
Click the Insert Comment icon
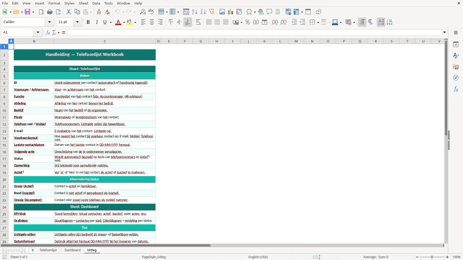[x=269, y=12]
